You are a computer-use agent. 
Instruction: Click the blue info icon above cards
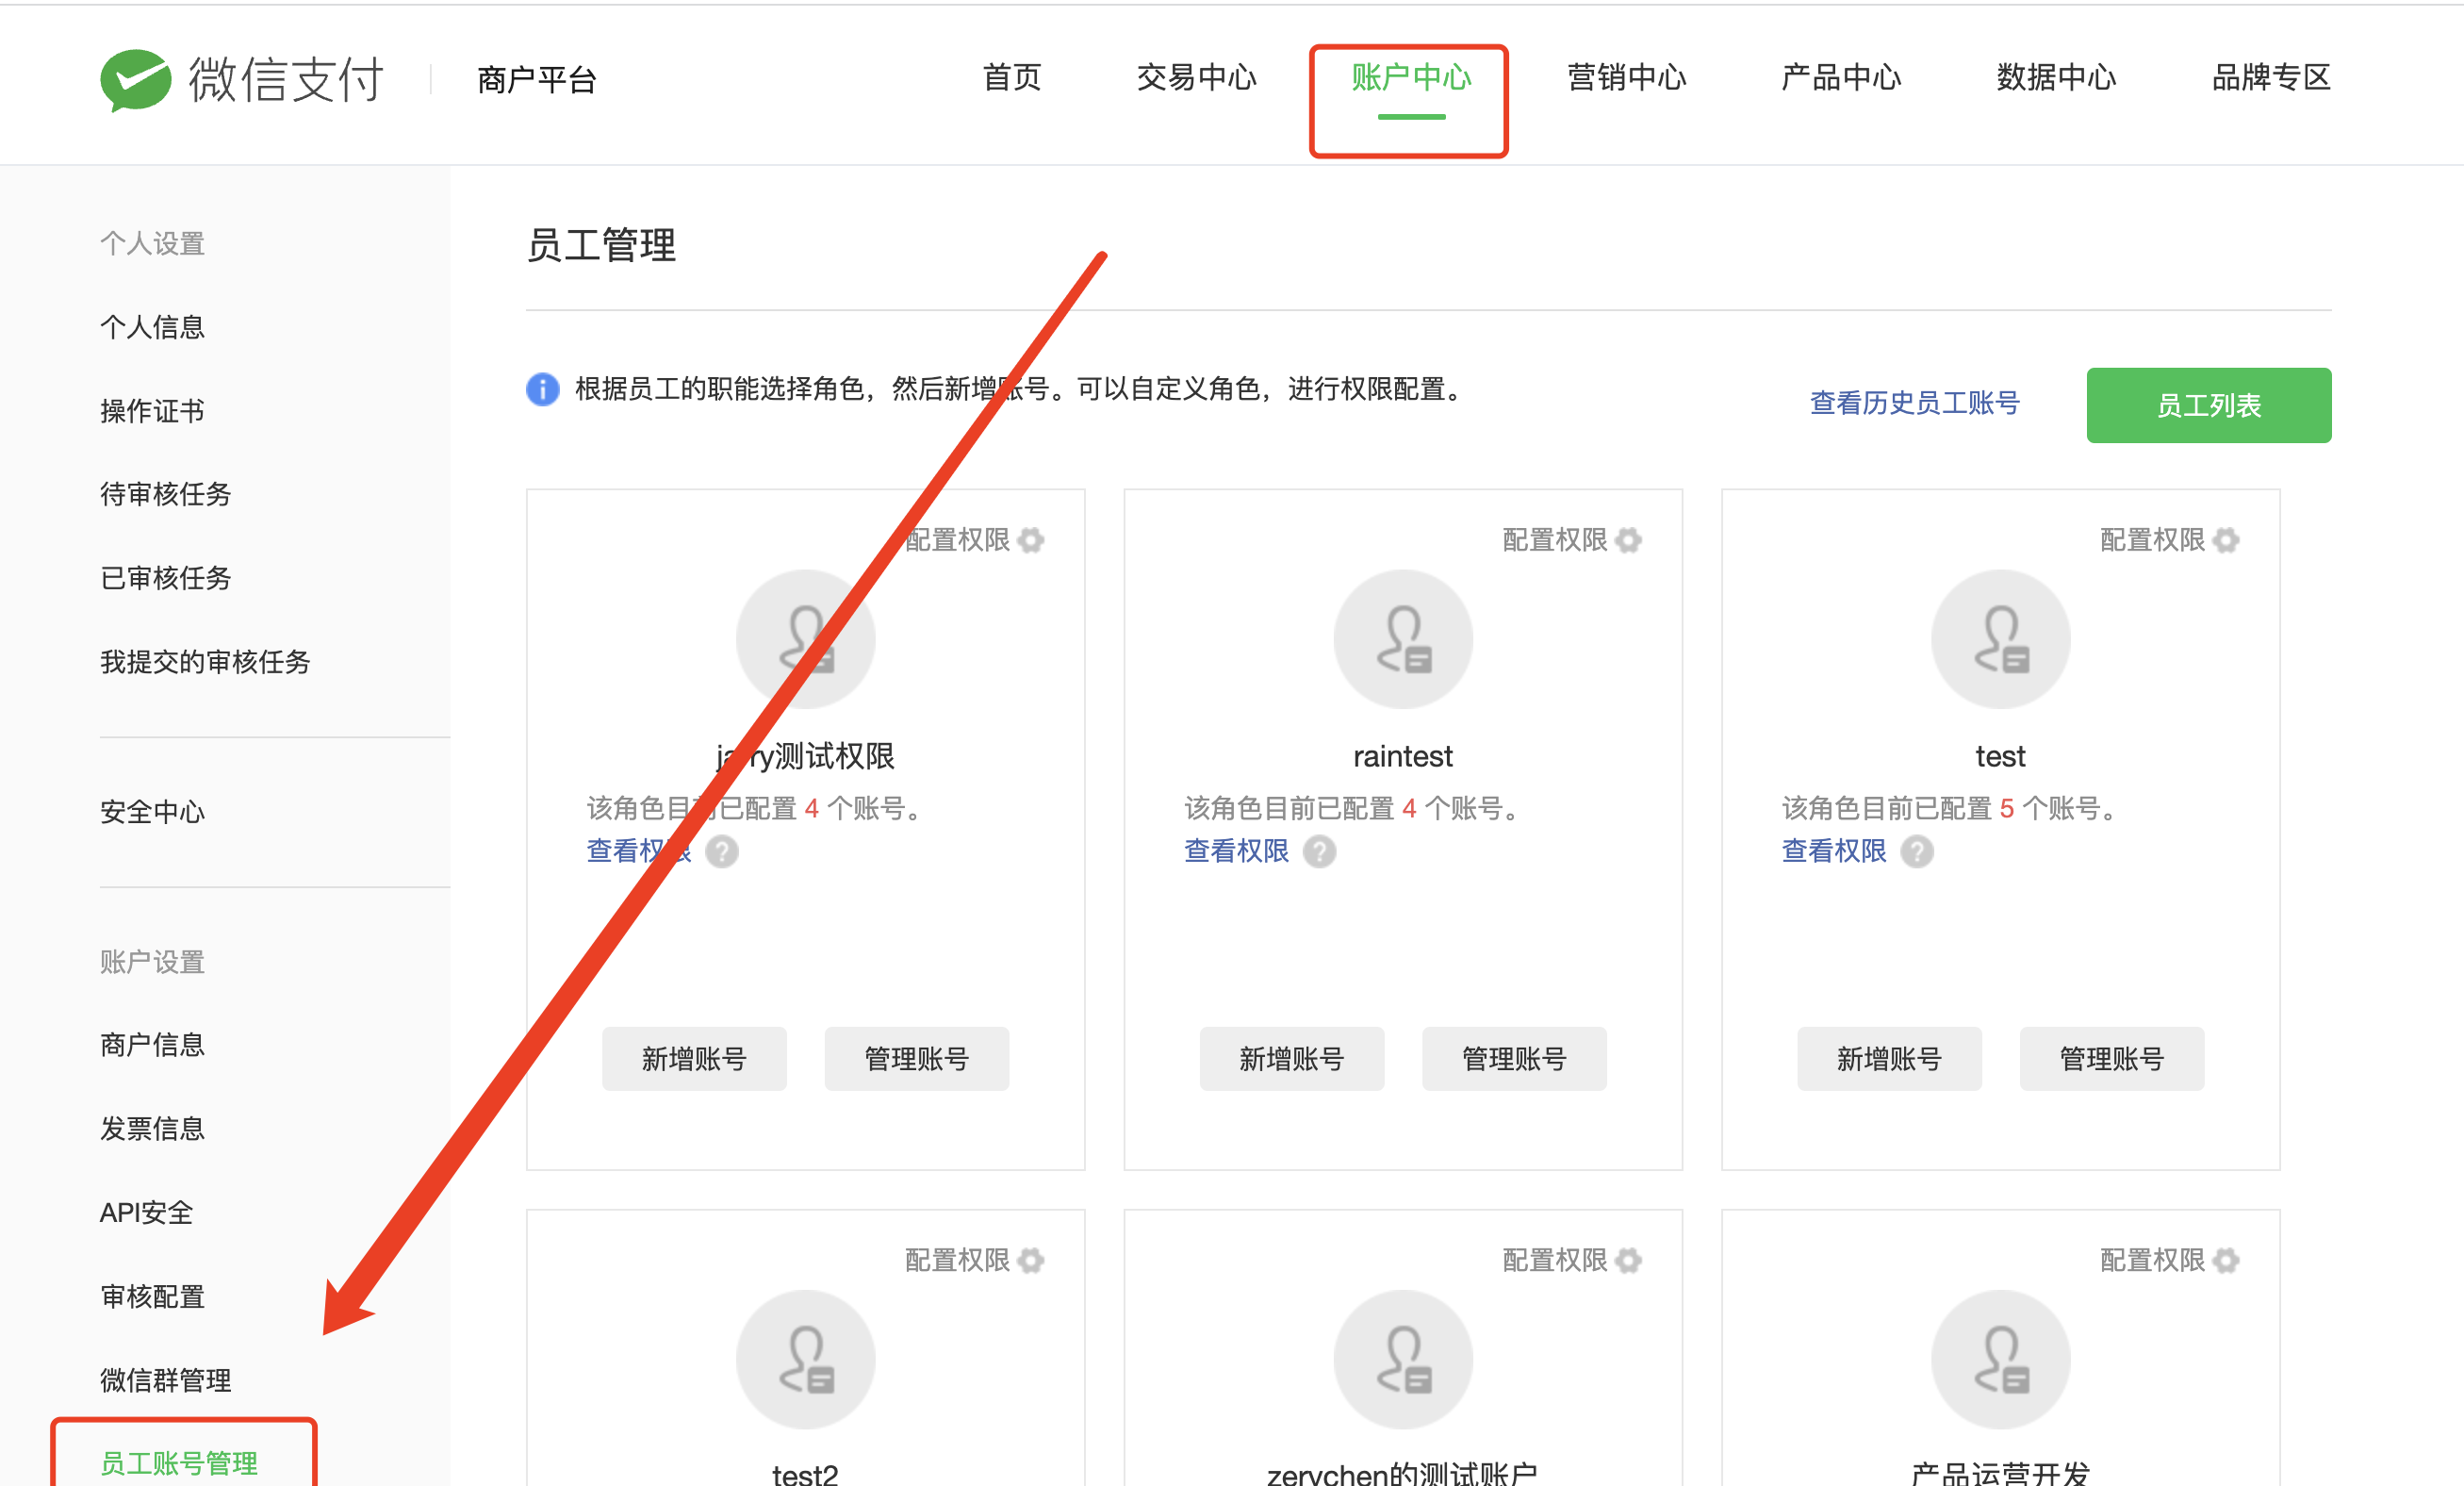click(543, 389)
